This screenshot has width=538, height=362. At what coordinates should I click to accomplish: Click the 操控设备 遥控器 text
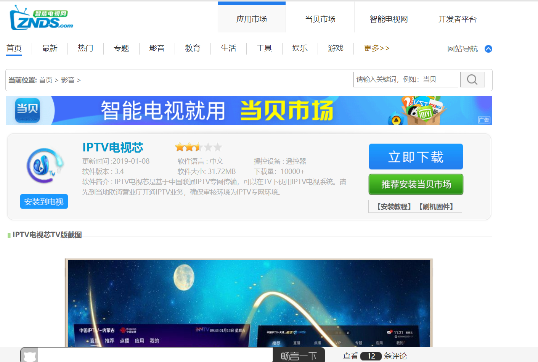coord(280,161)
